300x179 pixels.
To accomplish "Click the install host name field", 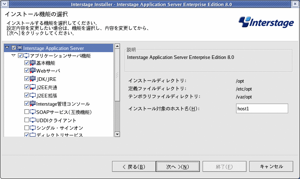I will (262, 109).
